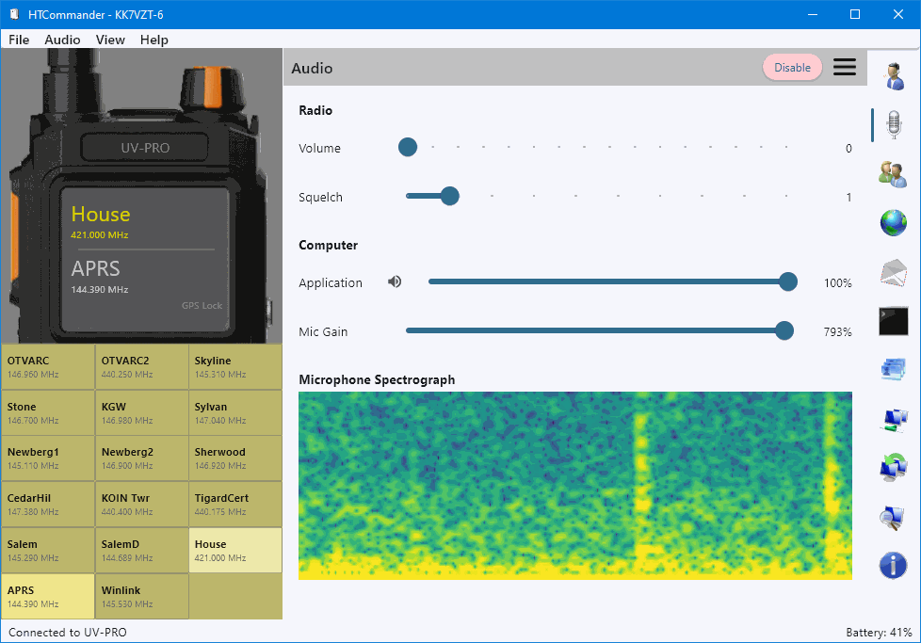Open the contacts two-people icon

point(893,174)
